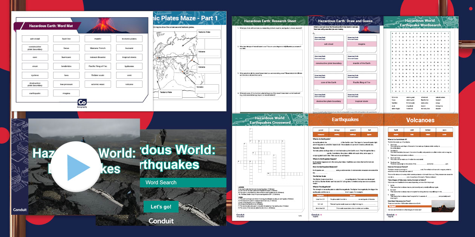Open the Hazardous Earth: Research Sheet header
Viewport: 475px width, 237px height.
270,21
